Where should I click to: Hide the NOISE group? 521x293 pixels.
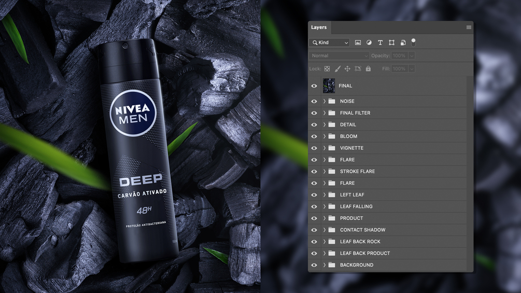pos(314,101)
